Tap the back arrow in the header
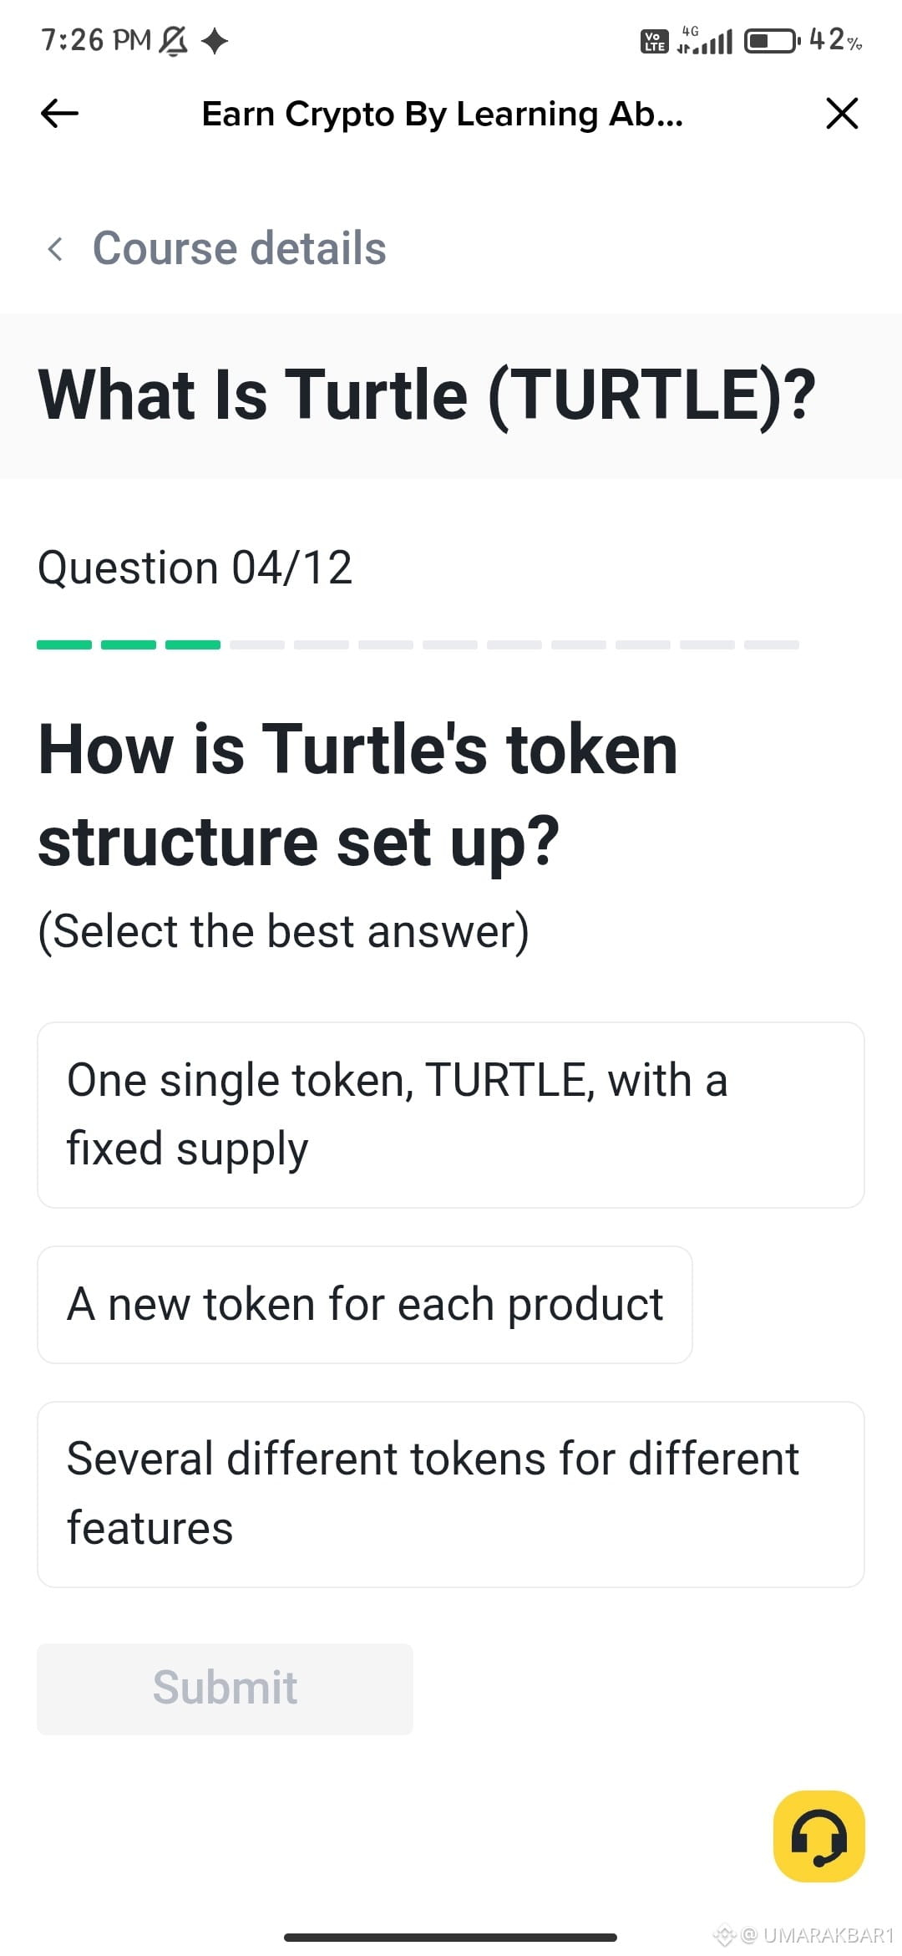The width and height of the screenshot is (902, 1956). (59, 114)
